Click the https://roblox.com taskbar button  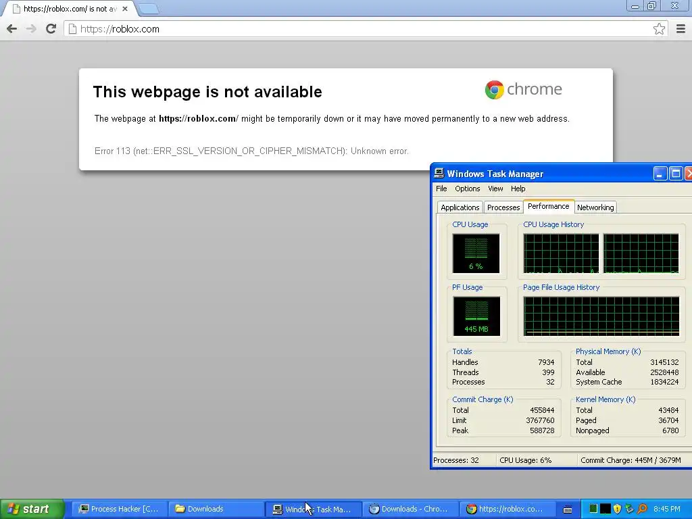(507, 509)
